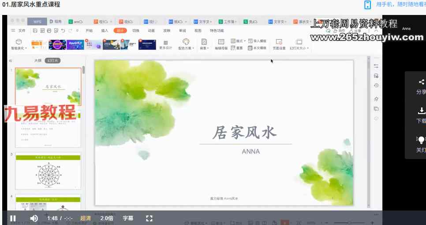Open the 幻灯片大小 slide size dropdown

coord(299,44)
